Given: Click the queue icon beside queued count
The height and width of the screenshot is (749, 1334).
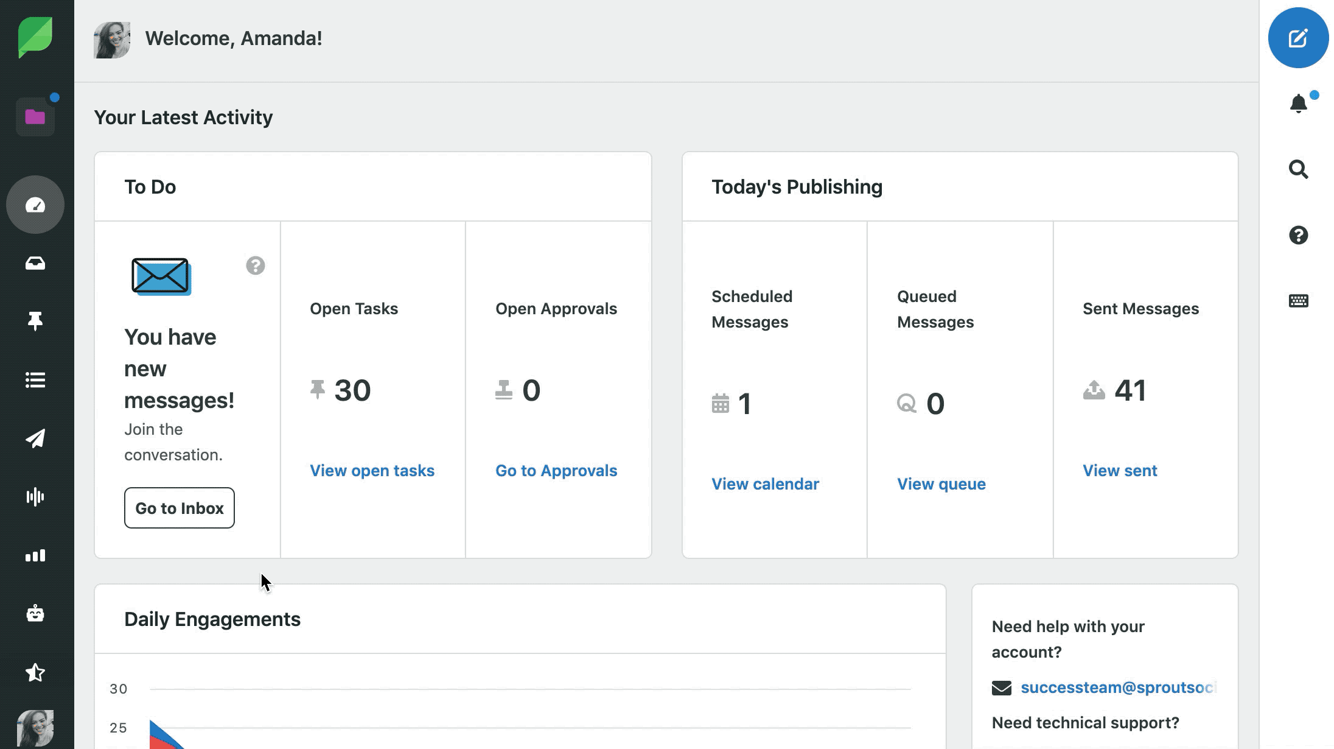Looking at the screenshot, I should pos(907,403).
